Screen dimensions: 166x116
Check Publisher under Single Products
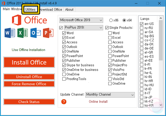click(110, 60)
